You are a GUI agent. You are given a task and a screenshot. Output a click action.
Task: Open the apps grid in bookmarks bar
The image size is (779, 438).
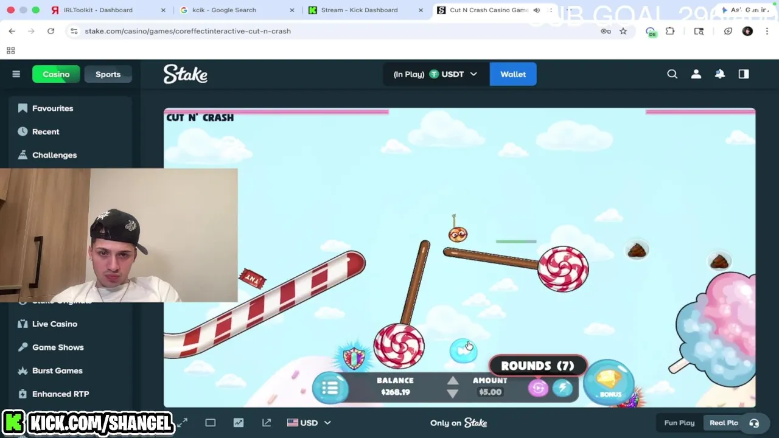10,50
